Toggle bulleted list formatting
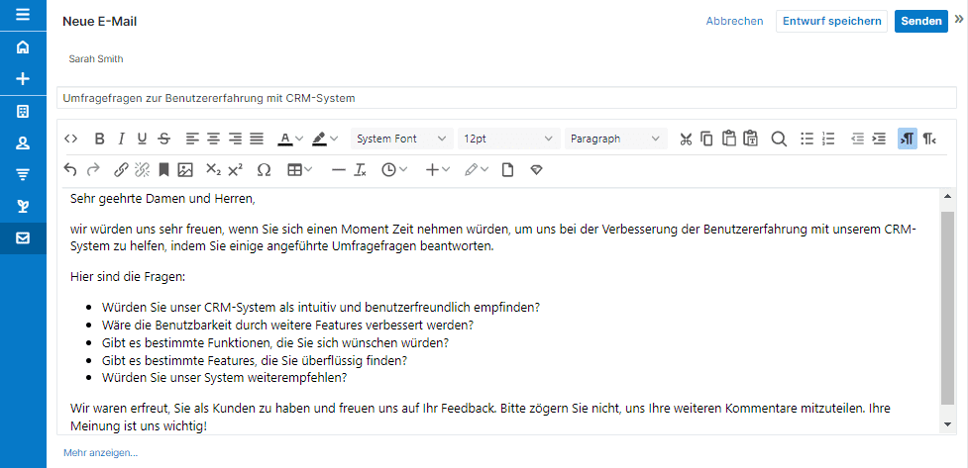The image size is (968, 468). [807, 139]
